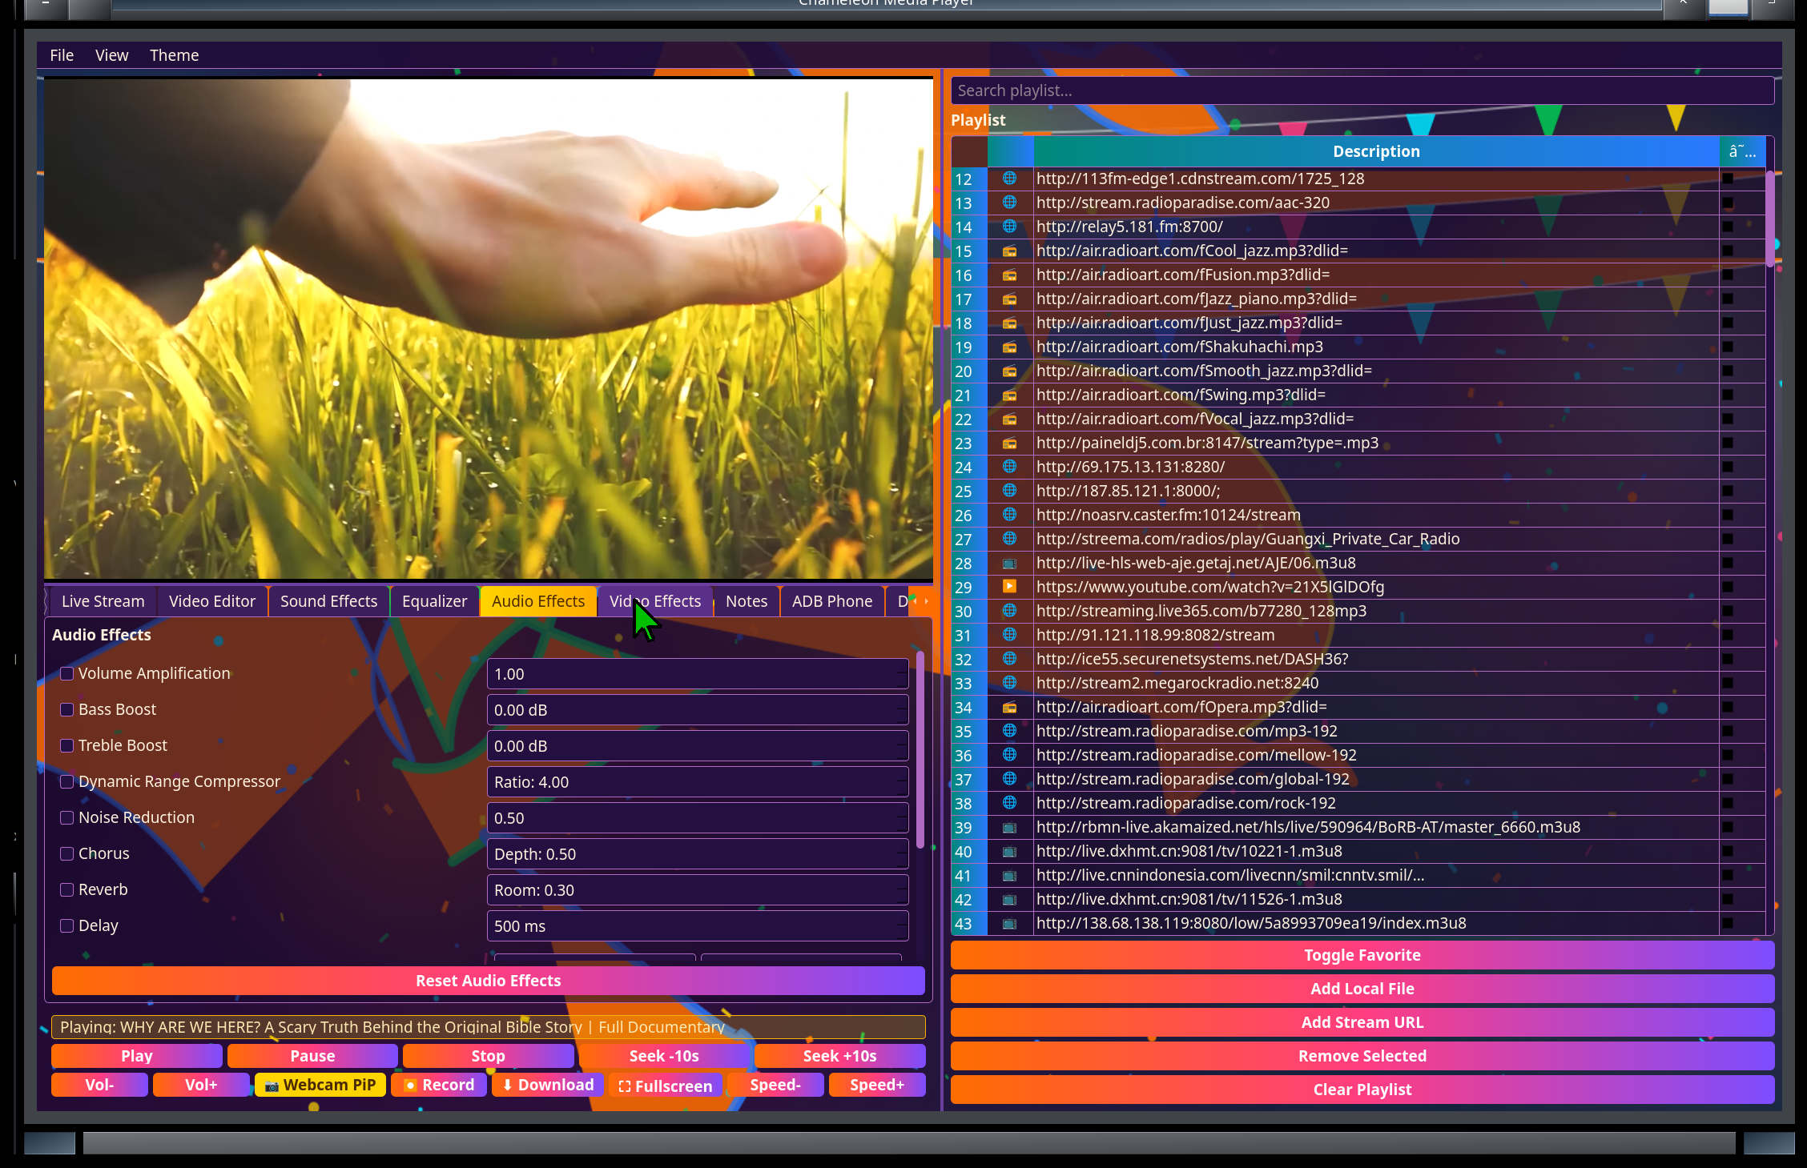The width and height of the screenshot is (1807, 1168).
Task: Open the File menu
Action: coord(62,55)
